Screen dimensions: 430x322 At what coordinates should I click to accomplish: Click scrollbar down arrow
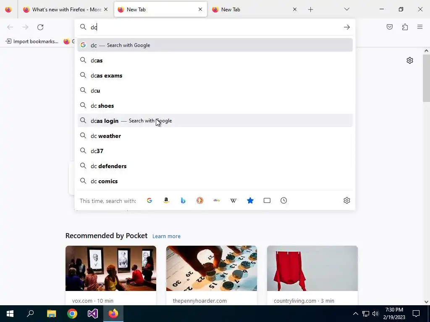tap(426, 302)
